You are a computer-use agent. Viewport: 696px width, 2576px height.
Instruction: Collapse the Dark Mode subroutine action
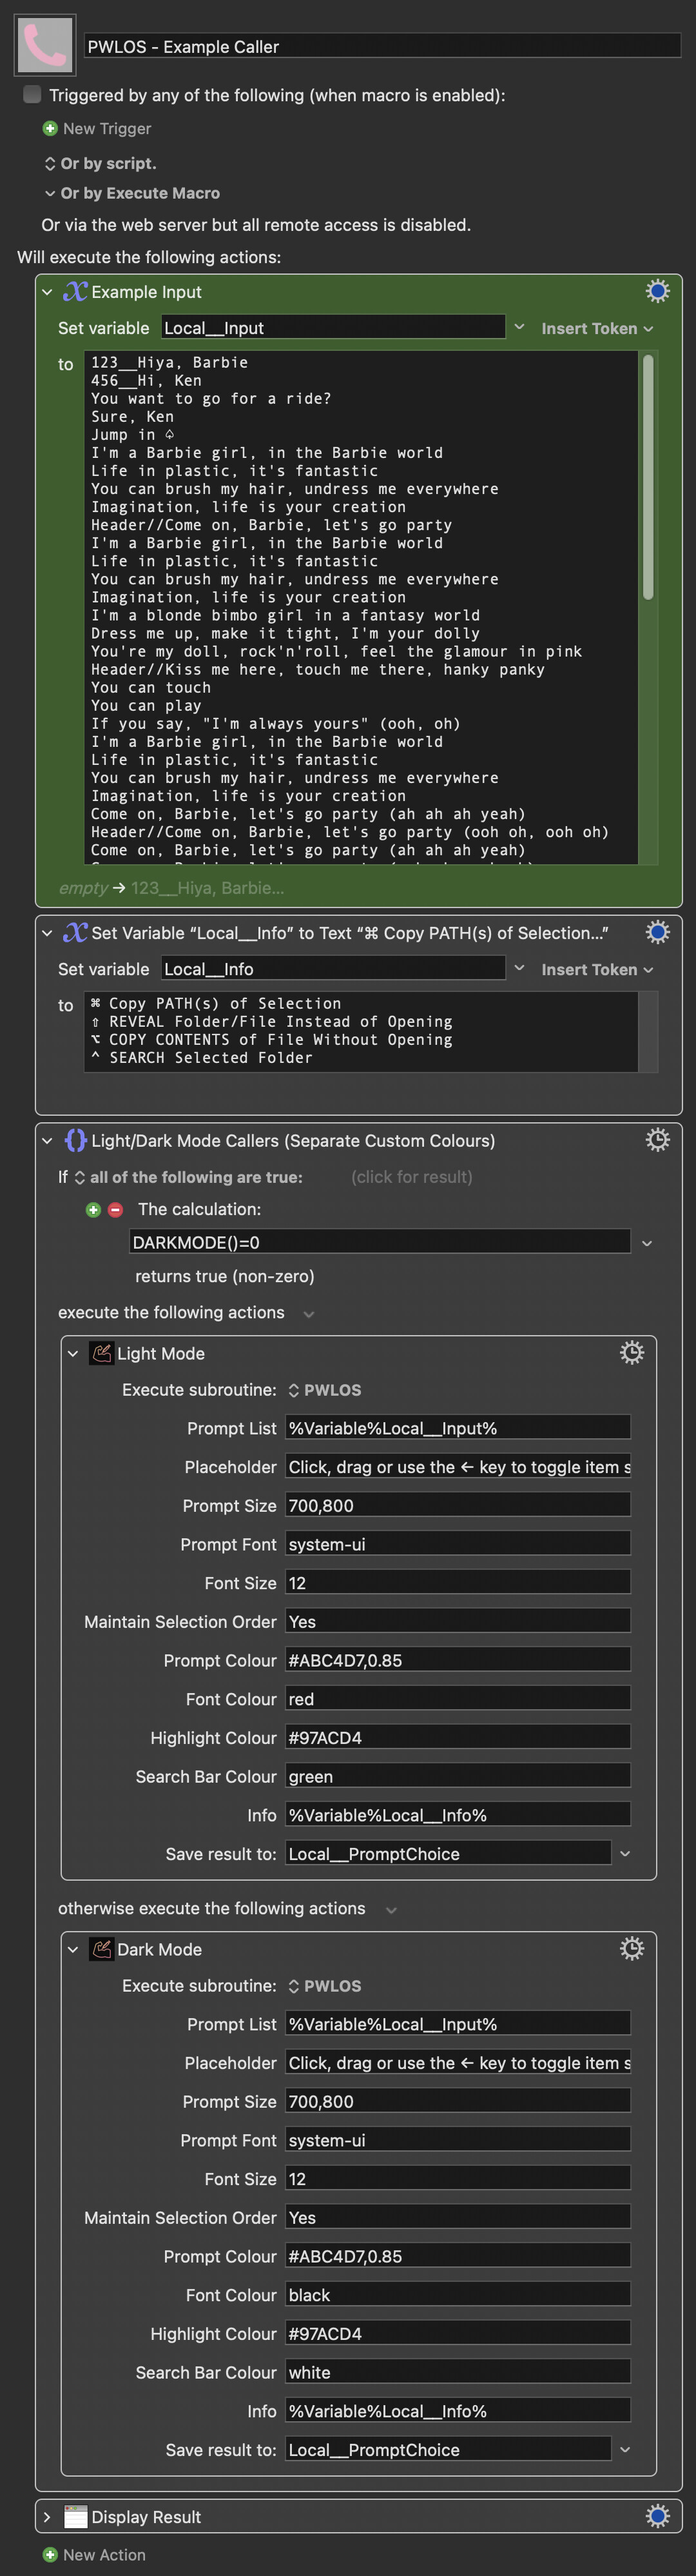[73, 1949]
